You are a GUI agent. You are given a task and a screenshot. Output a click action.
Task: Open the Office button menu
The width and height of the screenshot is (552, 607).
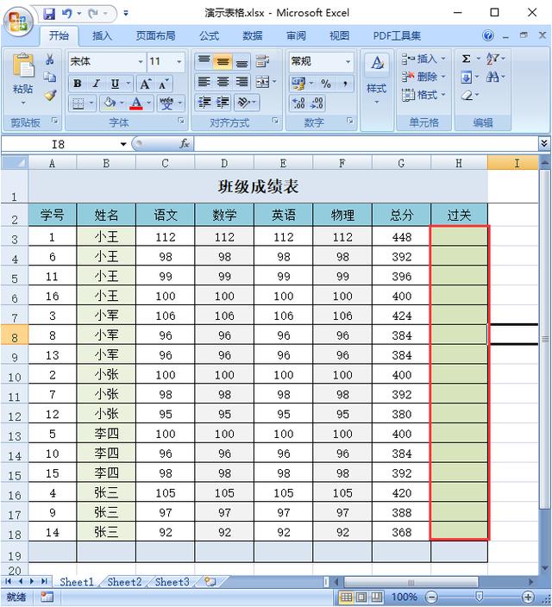coord(17,17)
